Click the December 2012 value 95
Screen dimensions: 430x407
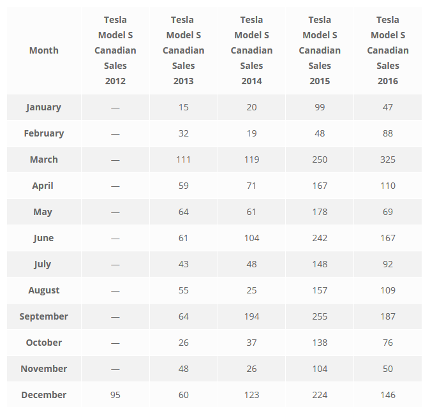click(x=115, y=395)
